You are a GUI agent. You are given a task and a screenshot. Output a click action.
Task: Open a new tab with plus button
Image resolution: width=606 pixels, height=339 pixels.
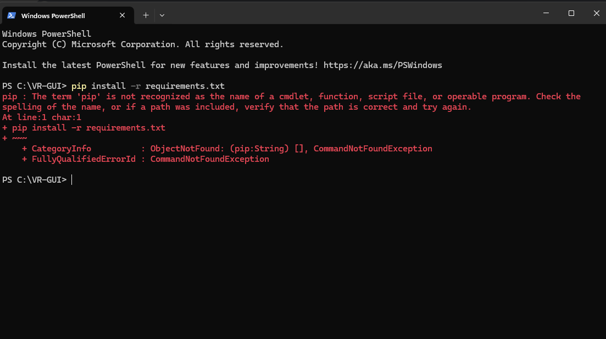point(146,15)
